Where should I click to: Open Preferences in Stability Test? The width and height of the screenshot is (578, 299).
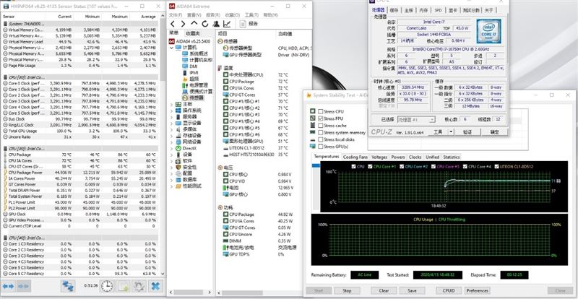pyautogui.click(x=478, y=290)
